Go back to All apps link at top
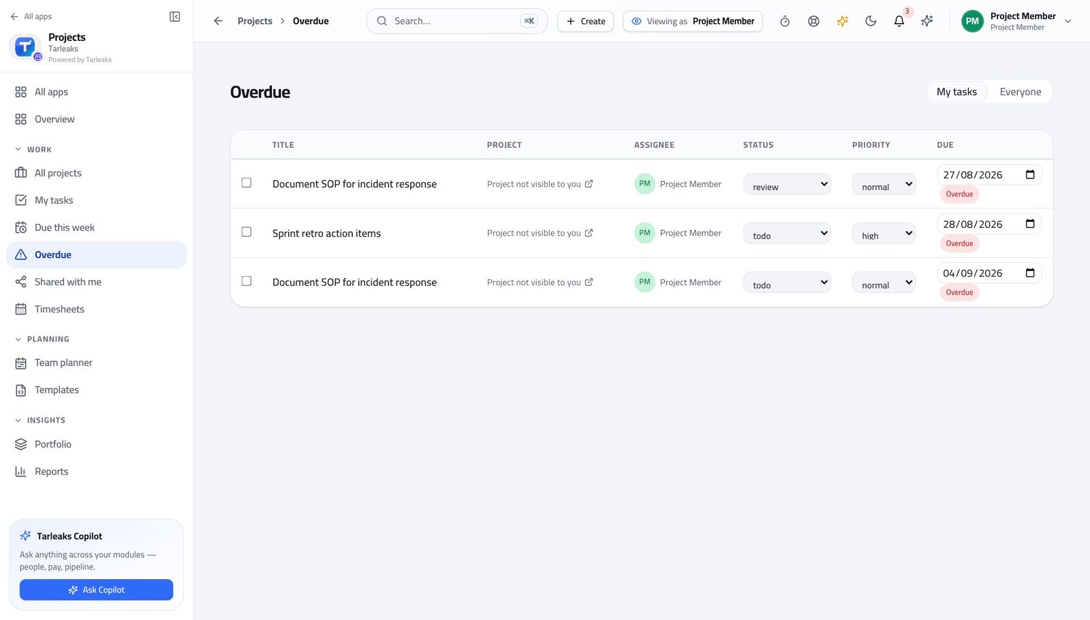The width and height of the screenshot is (1090, 620). [x=31, y=16]
